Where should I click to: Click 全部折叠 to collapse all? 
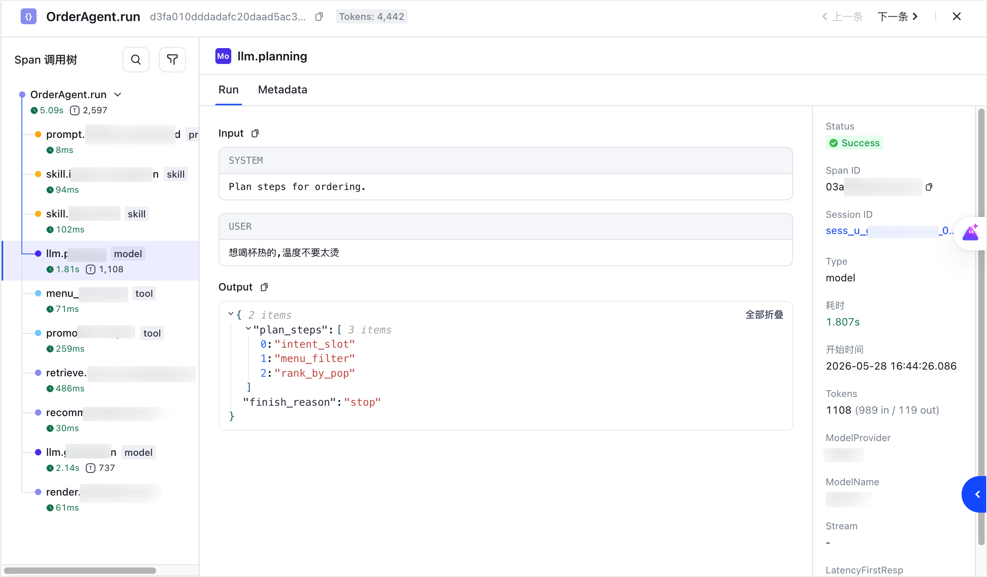[x=764, y=315]
